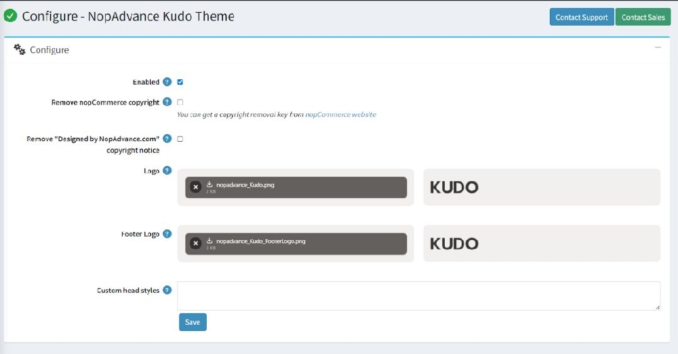The image size is (678, 354).
Task: Download nopadvance_Kudo.png via its download icon
Action: point(210,184)
